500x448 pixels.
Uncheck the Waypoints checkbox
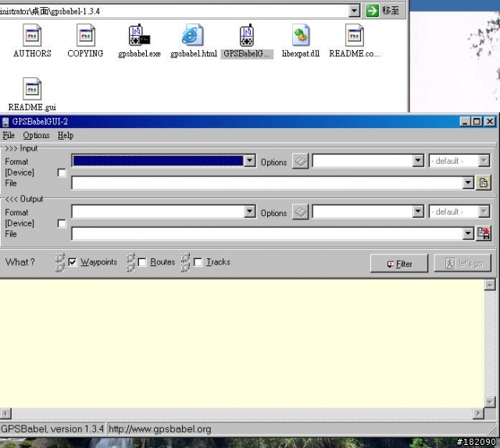click(x=73, y=262)
